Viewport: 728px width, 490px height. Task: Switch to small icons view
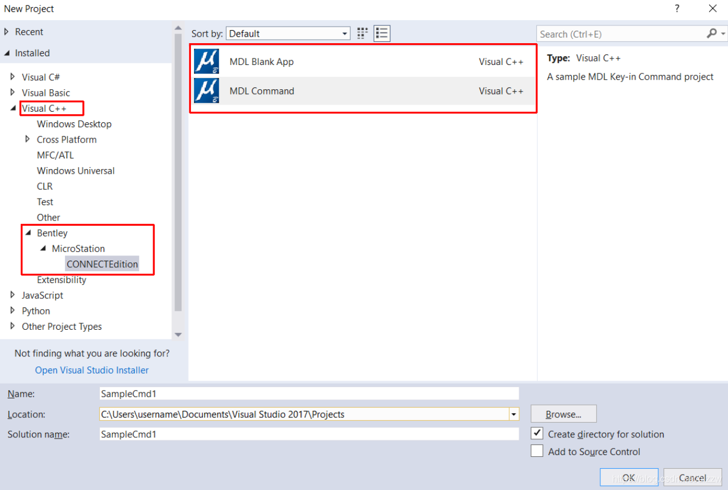click(x=363, y=34)
